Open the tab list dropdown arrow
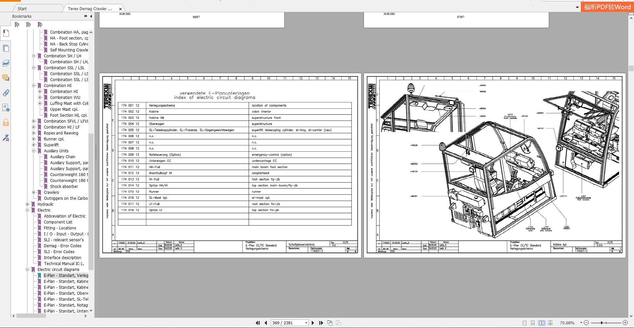The height and width of the screenshot is (328, 634). click(577, 7)
